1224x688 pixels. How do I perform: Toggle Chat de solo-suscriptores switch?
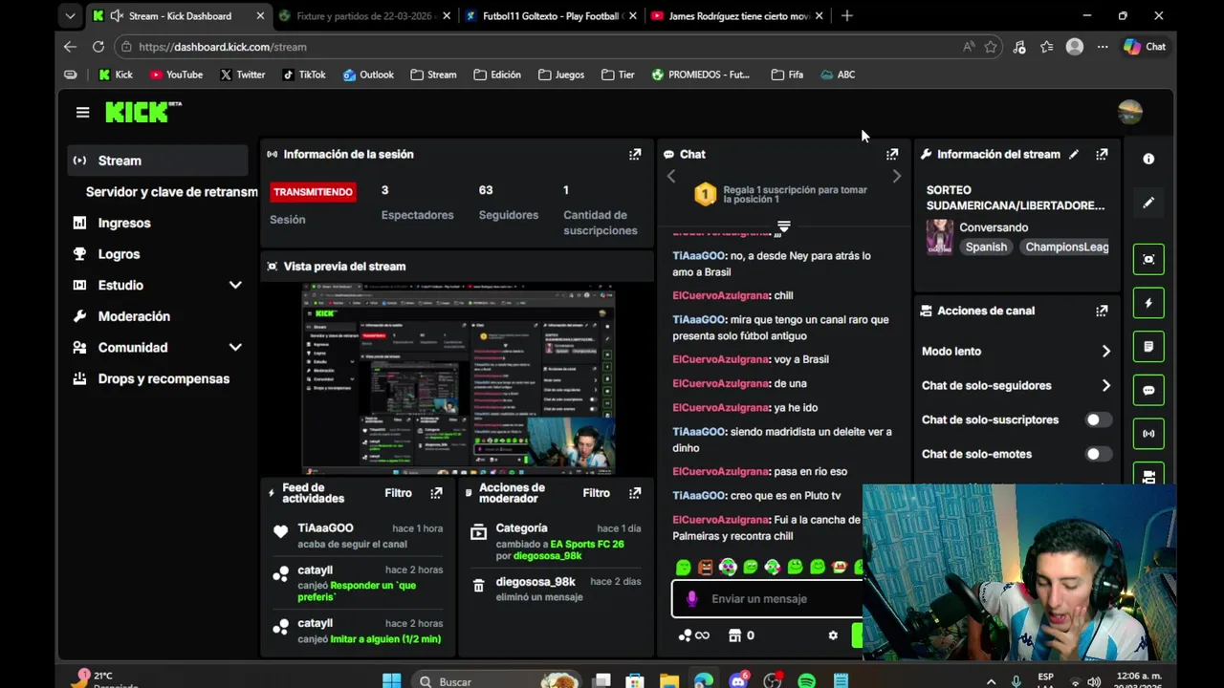(x=1099, y=419)
